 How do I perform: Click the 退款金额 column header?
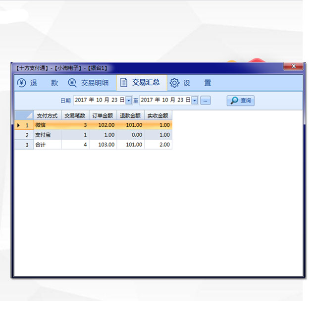click(130, 115)
